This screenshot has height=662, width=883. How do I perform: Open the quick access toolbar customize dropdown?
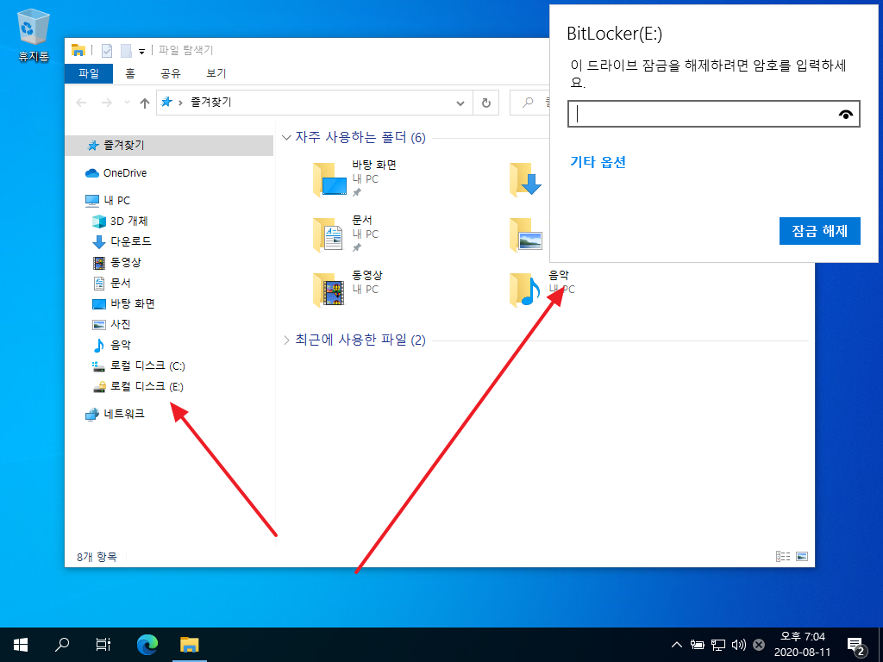(x=142, y=51)
